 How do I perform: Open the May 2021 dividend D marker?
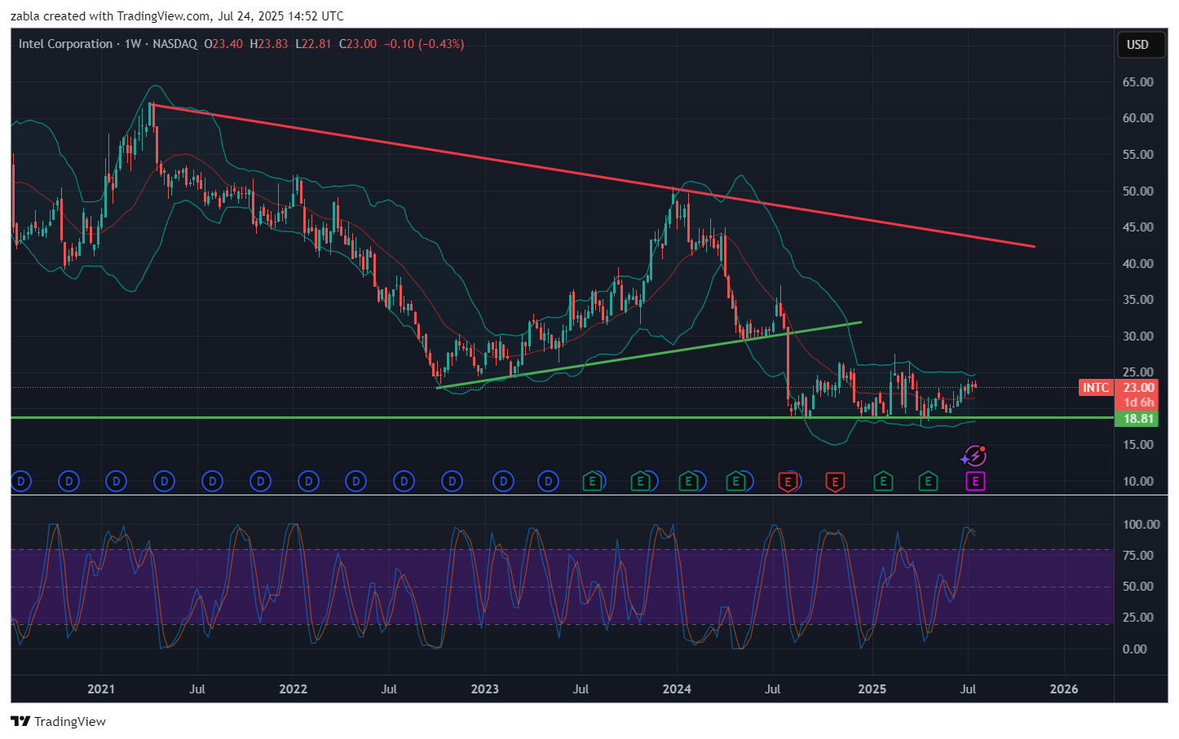[165, 482]
